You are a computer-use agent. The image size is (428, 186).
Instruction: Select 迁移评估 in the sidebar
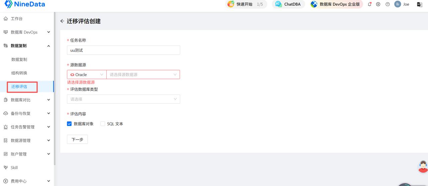coord(19,86)
